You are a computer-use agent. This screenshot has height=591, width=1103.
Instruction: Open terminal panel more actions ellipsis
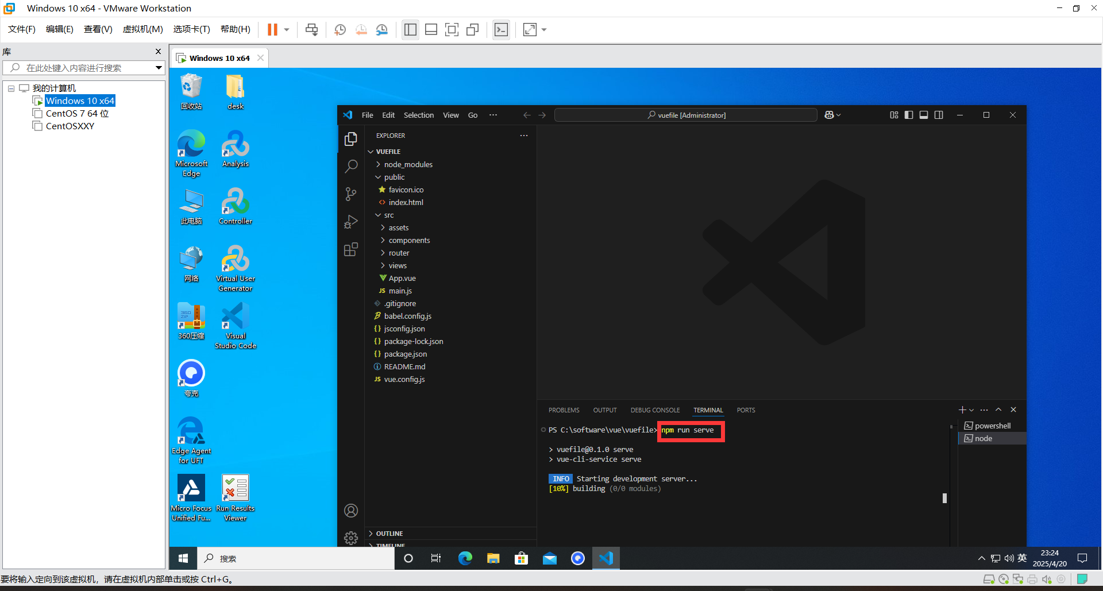pos(984,410)
